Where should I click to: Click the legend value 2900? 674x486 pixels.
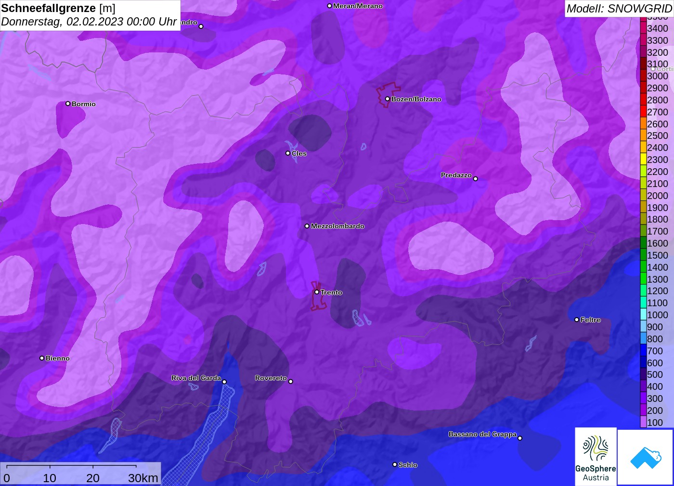tap(658, 88)
